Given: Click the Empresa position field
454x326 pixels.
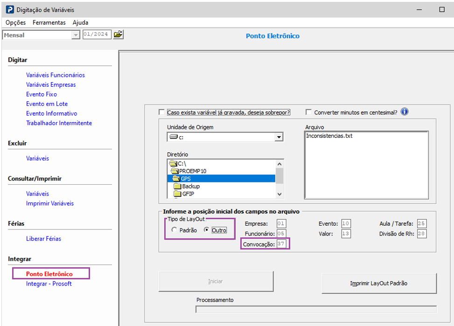Looking at the screenshot, I should [281, 223].
